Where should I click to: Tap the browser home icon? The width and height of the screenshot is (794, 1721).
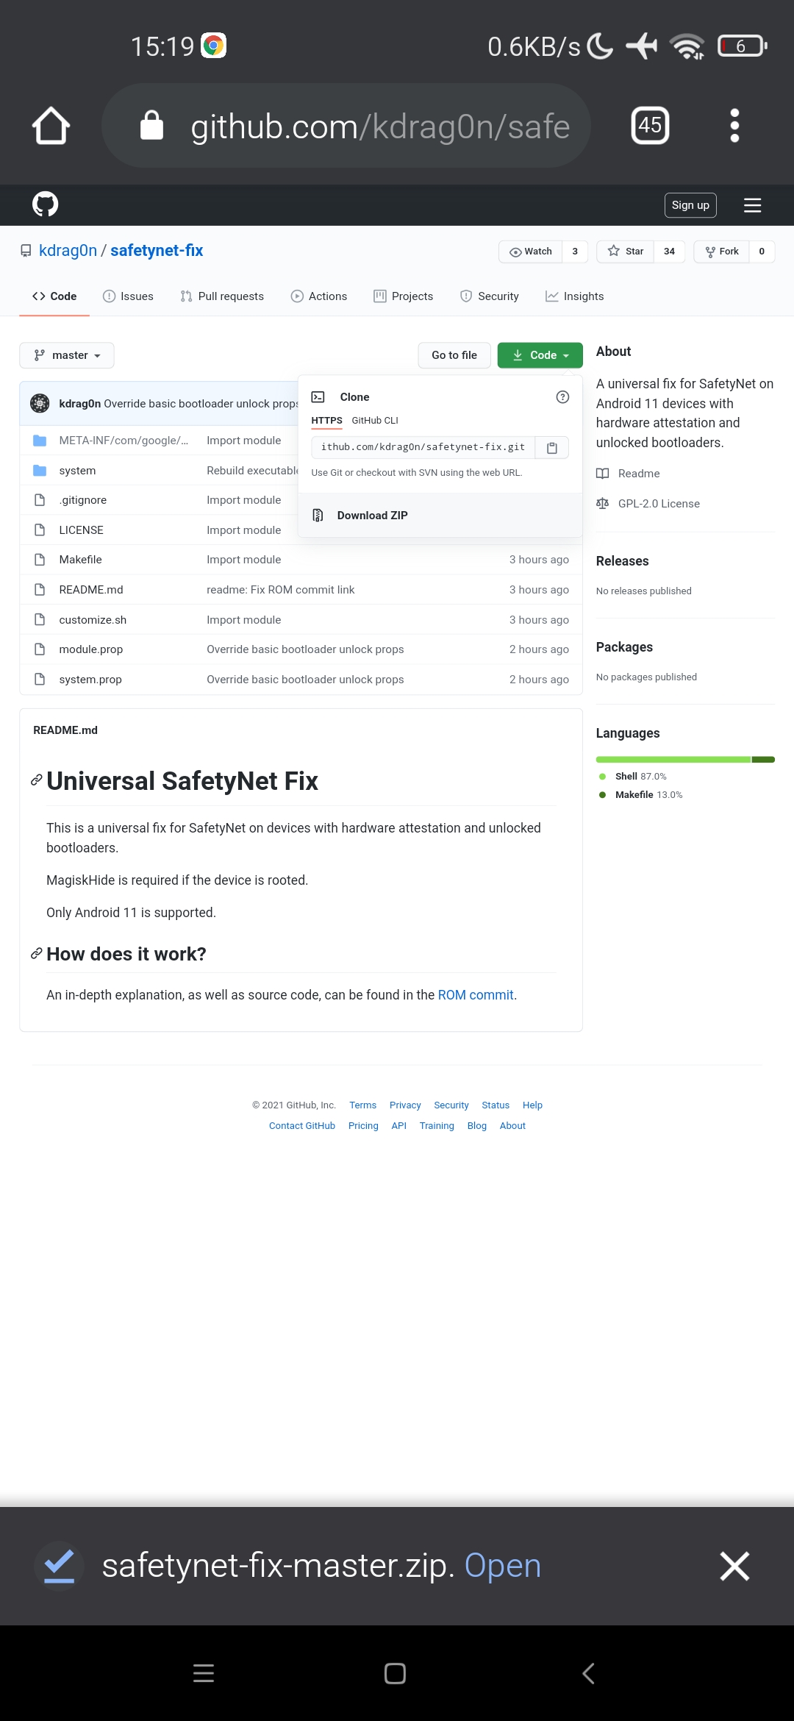point(51,126)
